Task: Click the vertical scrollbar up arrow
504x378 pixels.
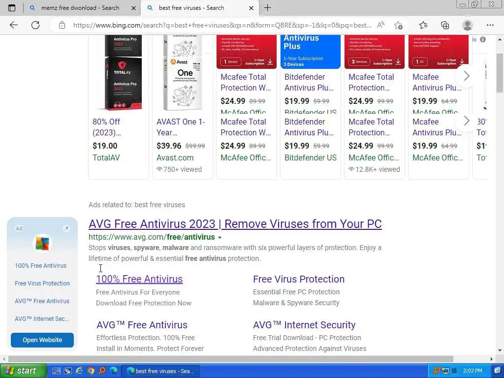Action: (x=500, y=39)
